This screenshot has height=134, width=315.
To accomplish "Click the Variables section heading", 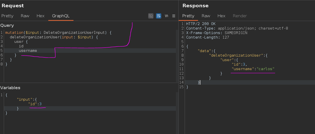I will point(10,88).
